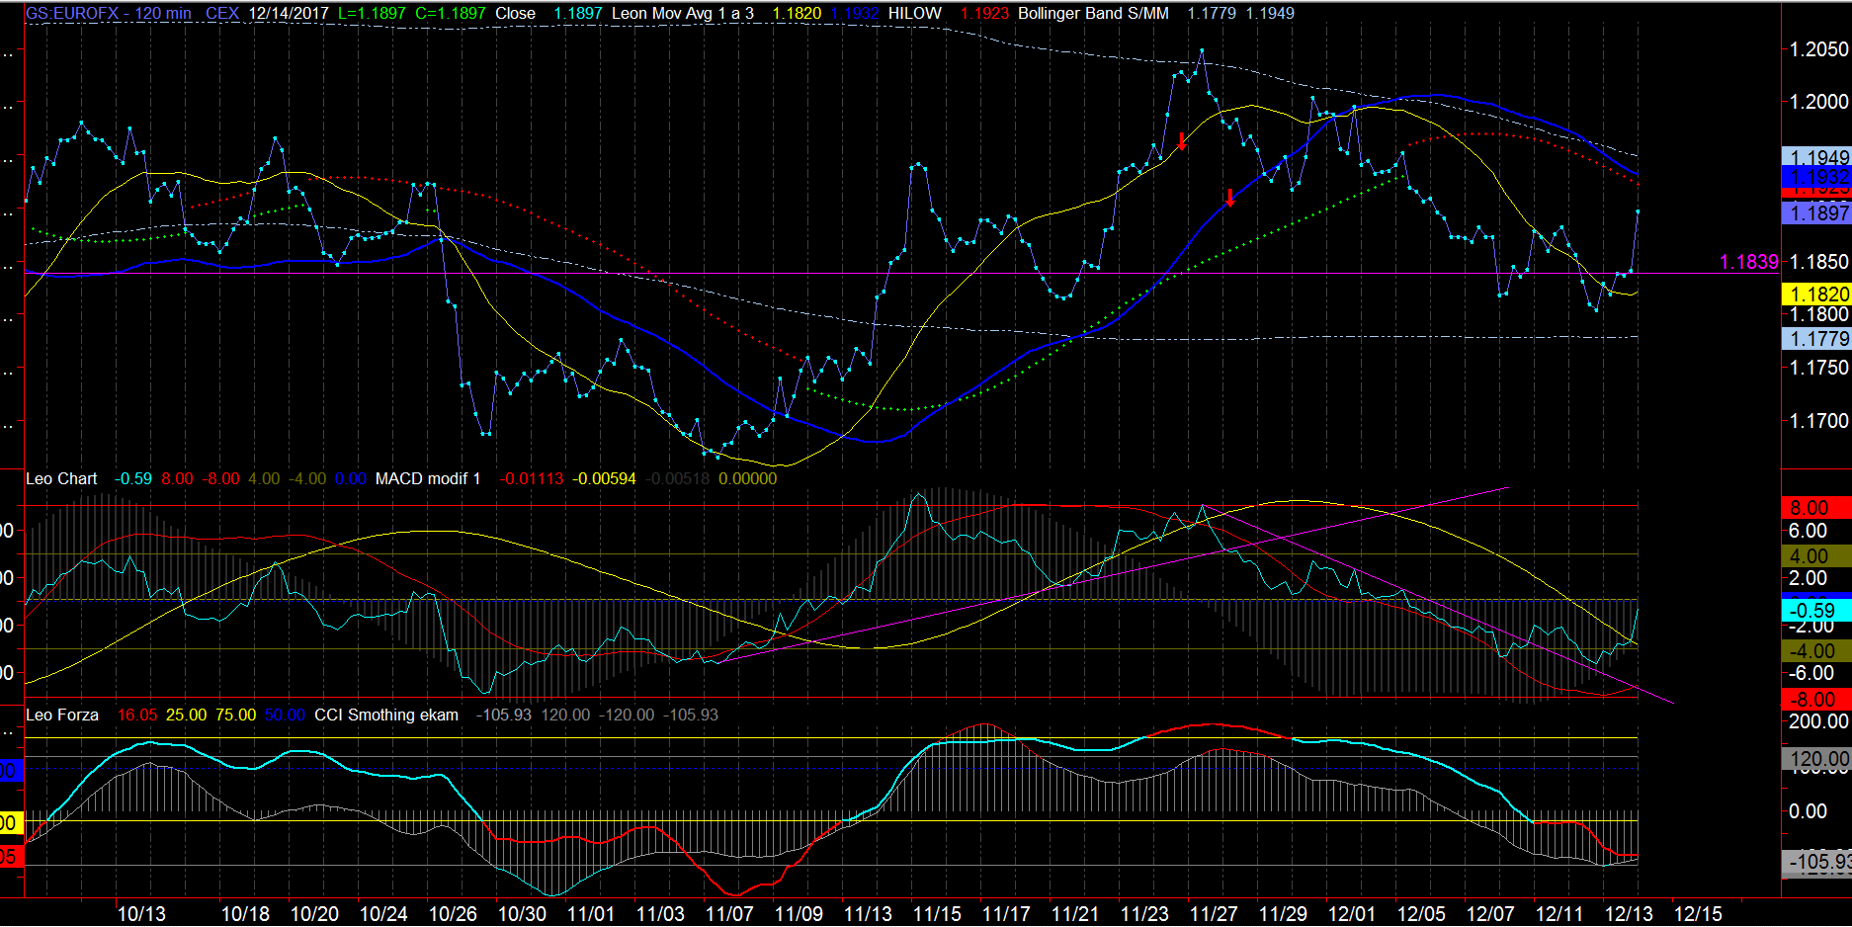This screenshot has width=1852, height=927.
Task: Click the 12/15 date on the time axis
Action: (x=1698, y=914)
